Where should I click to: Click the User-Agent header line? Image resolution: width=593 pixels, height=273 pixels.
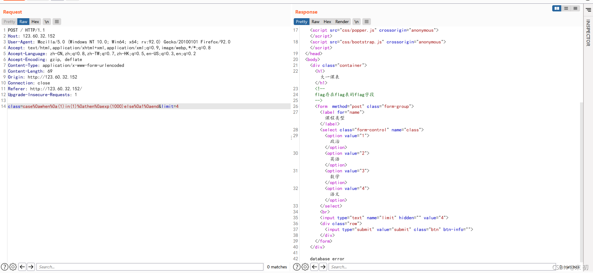coord(119,42)
